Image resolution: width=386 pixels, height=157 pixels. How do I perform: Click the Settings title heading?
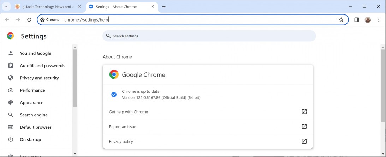click(x=34, y=36)
